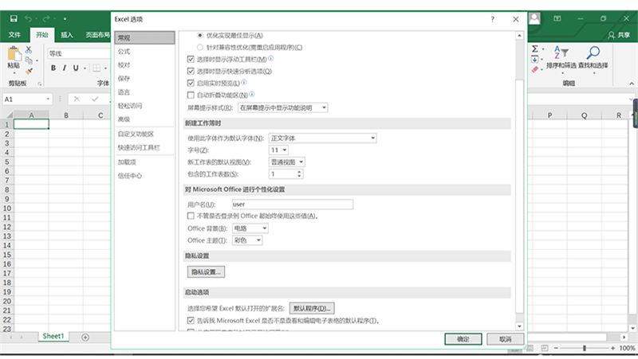Click the Sheet1 worksheet tab
The height and width of the screenshot is (359, 638).
coord(53,336)
